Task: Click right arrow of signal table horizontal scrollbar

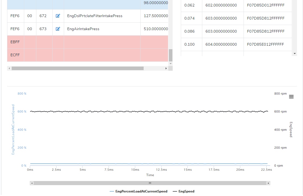Action: [x=166, y=69]
